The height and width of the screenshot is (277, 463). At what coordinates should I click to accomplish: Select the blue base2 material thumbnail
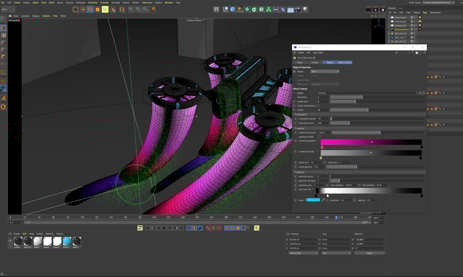tap(67, 241)
